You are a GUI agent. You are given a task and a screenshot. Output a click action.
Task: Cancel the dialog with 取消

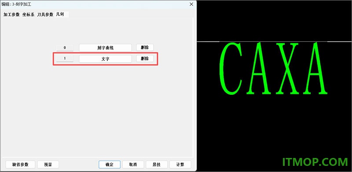(133, 165)
